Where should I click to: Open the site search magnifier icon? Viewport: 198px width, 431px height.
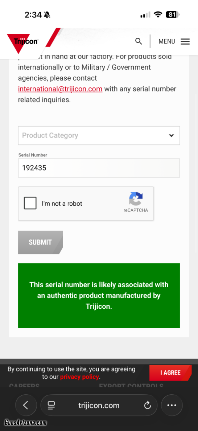[x=139, y=41]
